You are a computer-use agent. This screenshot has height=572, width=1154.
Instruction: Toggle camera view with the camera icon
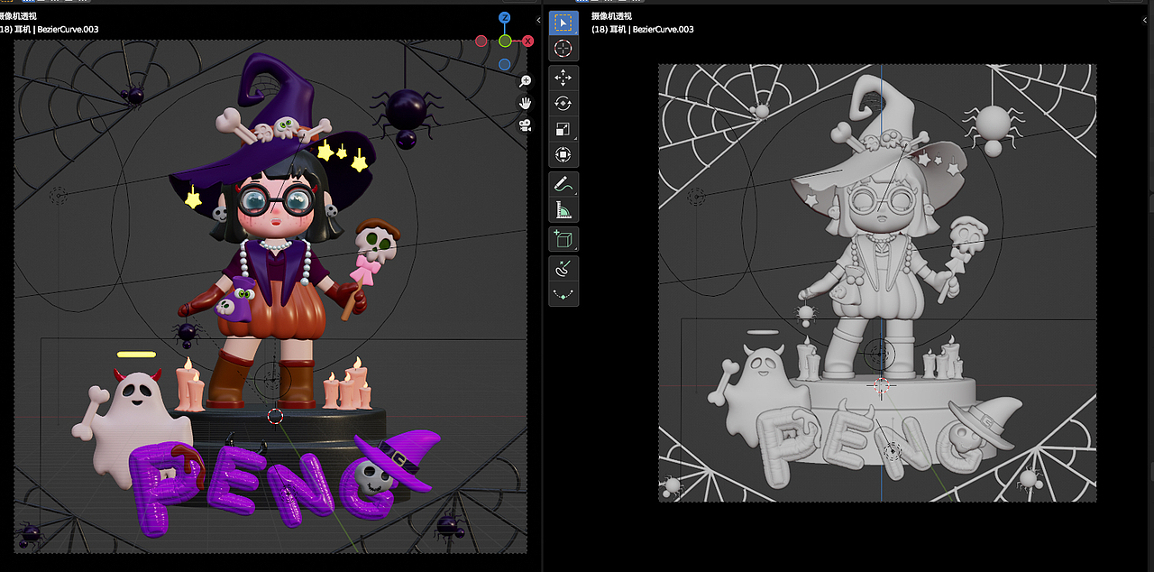pos(525,125)
